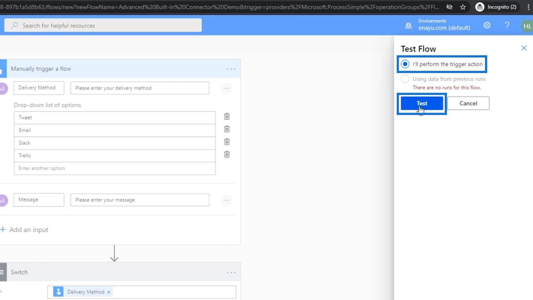533x300 pixels.
Task: Click the Delivery Method token icon in Switch
Action: coord(58,292)
